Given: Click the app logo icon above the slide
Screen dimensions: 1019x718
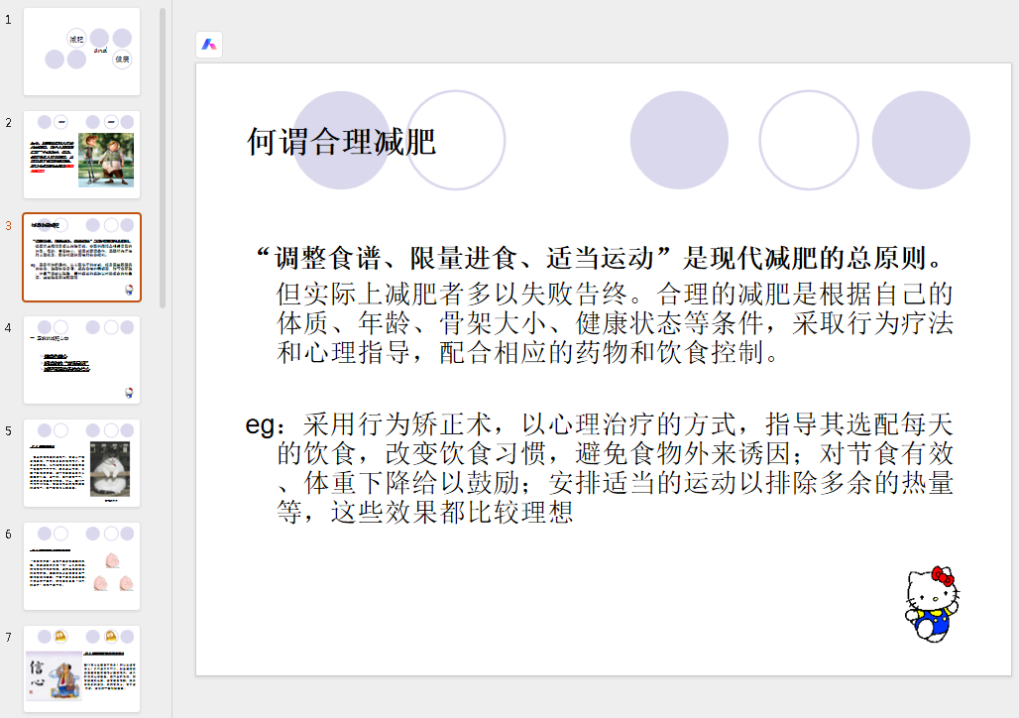Looking at the screenshot, I should click(x=209, y=45).
